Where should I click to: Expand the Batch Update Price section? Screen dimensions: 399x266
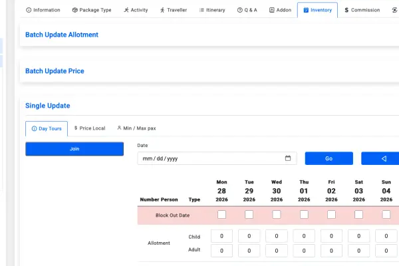click(x=55, y=71)
